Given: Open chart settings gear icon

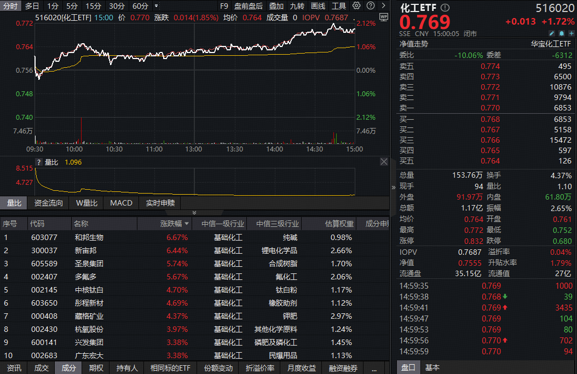Looking at the screenshot, I should (x=356, y=6).
